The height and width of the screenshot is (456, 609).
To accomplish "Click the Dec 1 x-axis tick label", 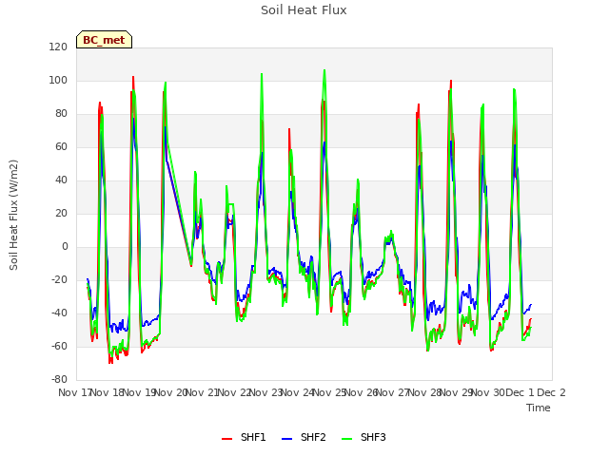I will pos(521,392).
